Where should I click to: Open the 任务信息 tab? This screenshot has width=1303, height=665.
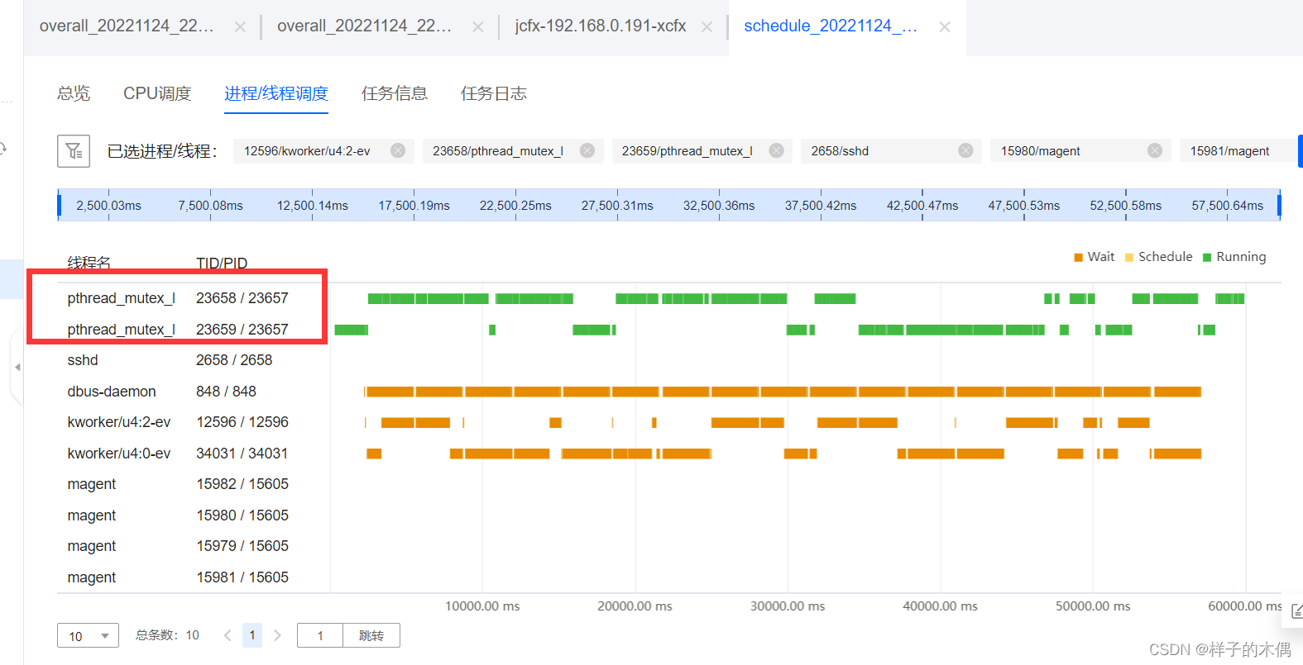point(395,93)
